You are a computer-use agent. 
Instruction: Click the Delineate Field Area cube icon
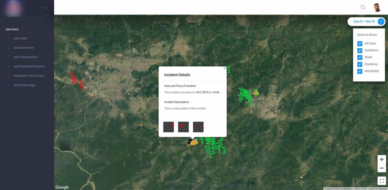pos(8,76)
